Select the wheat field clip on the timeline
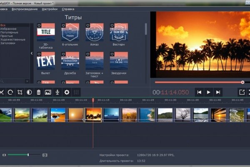 click(x=129, y=115)
